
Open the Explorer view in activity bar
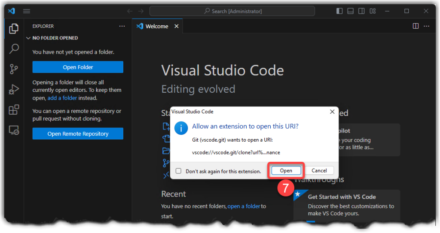[13, 29]
